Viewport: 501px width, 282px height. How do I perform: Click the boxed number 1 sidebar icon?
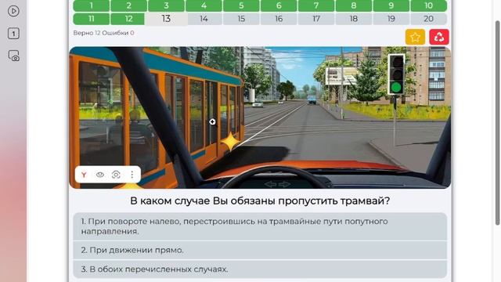(x=13, y=34)
